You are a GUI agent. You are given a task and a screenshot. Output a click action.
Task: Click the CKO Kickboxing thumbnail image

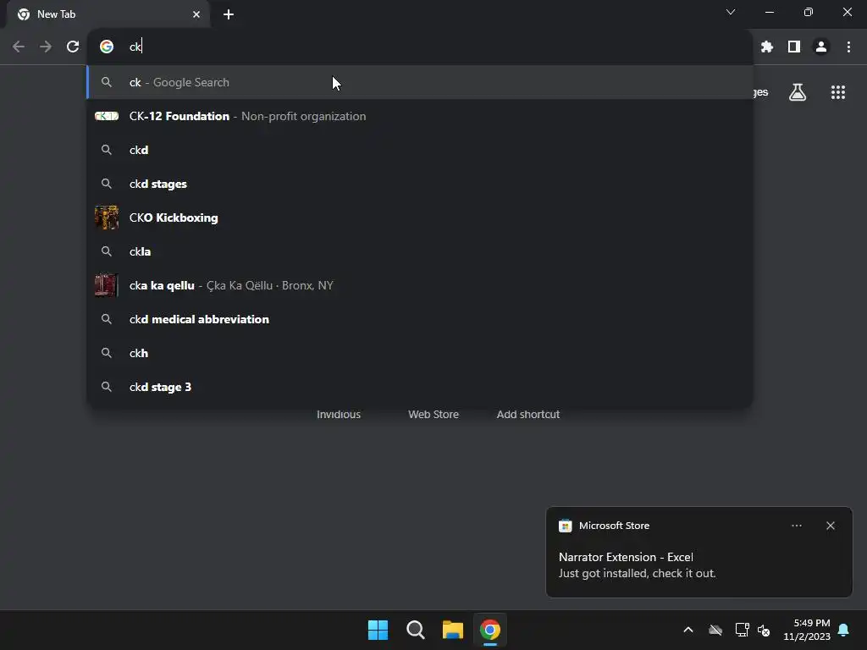[107, 218]
